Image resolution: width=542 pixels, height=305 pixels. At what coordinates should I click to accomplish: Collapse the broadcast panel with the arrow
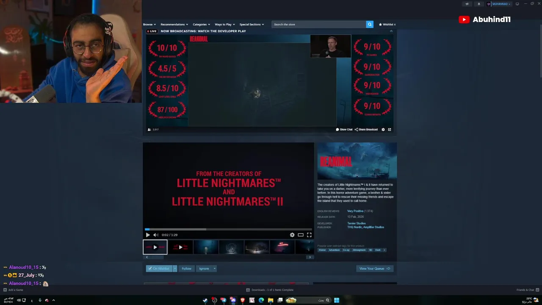coord(391,31)
